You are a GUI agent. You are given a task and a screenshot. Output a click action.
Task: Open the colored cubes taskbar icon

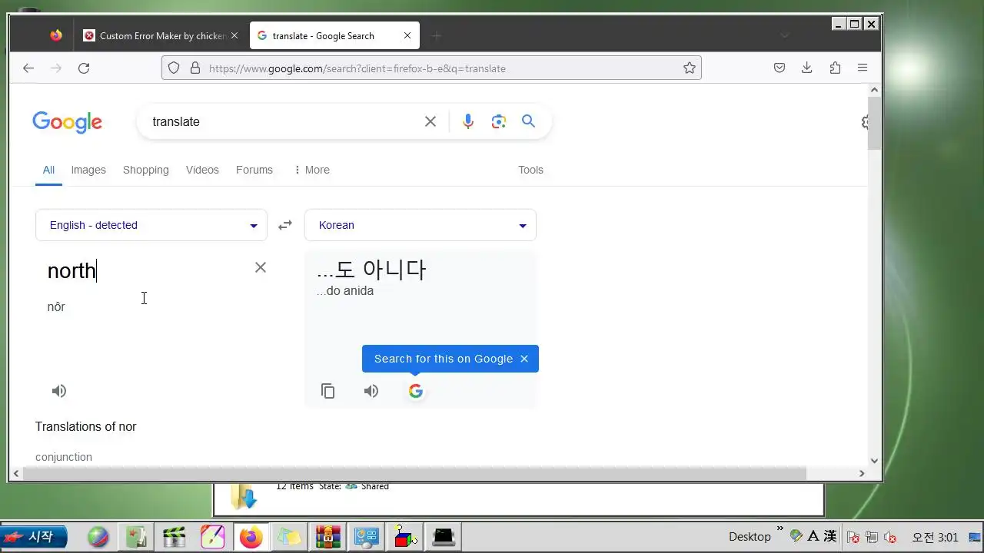pyautogui.click(x=405, y=537)
